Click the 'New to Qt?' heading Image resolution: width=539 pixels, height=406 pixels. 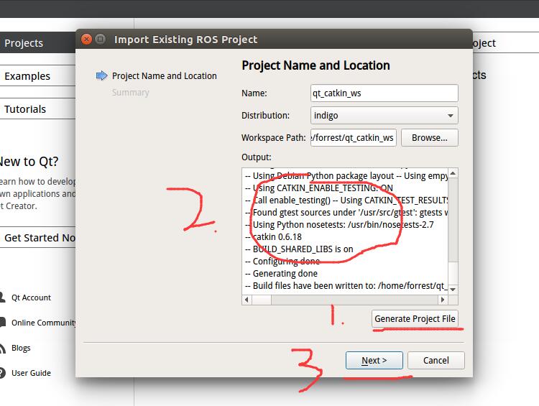point(29,162)
